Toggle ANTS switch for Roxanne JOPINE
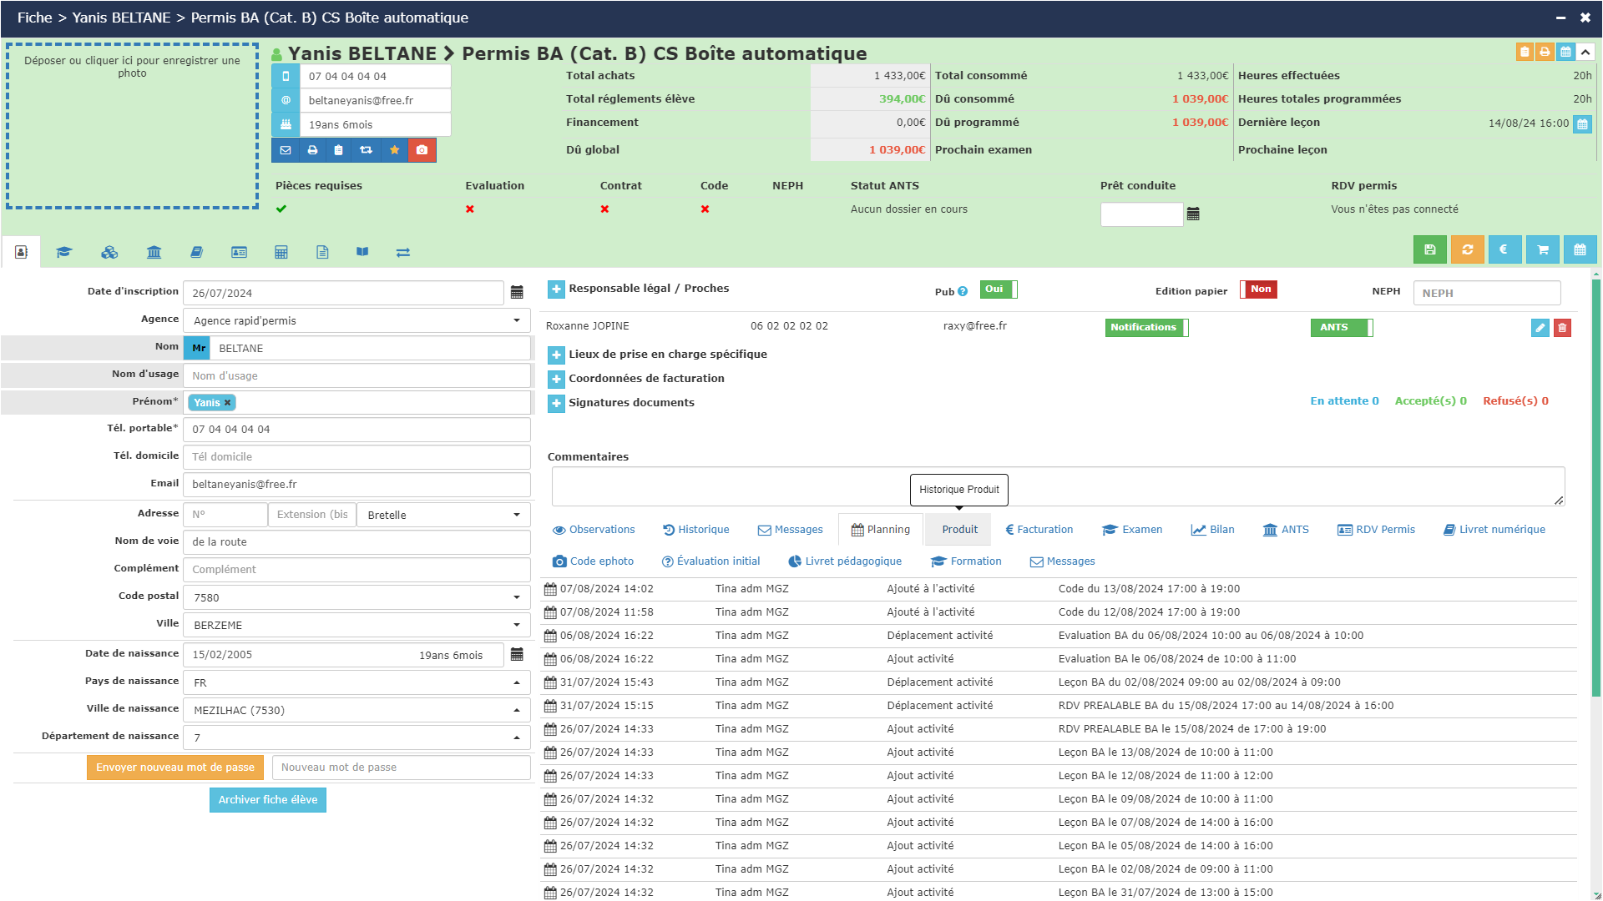This screenshot has height=901, width=1603. (x=1342, y=328)
